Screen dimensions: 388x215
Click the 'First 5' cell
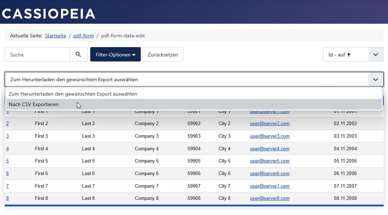(41, 161)
